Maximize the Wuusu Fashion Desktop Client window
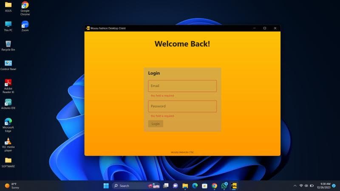 click(264, 28)
